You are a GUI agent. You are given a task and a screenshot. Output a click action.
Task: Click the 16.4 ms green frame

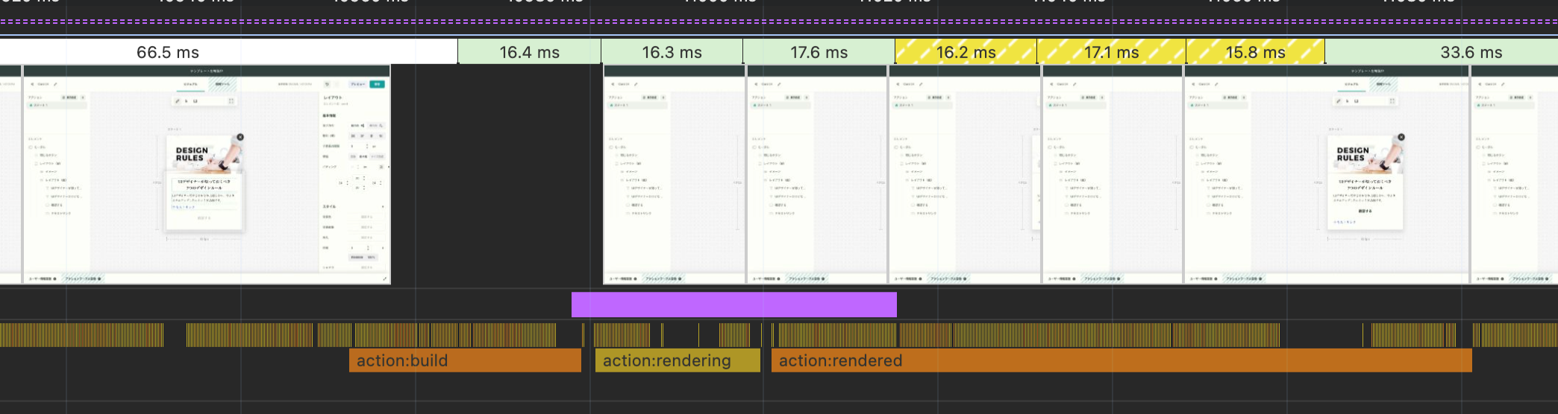coord(529,52)
